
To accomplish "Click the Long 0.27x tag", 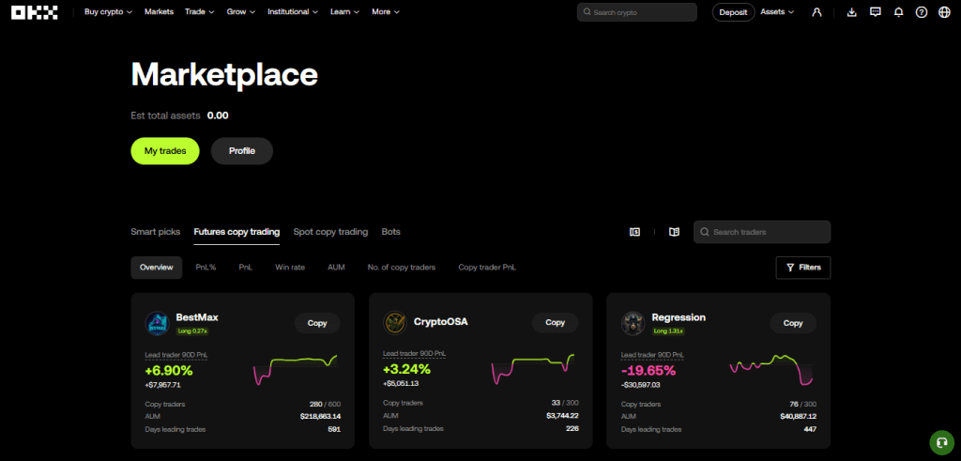I will click(192, 331).
